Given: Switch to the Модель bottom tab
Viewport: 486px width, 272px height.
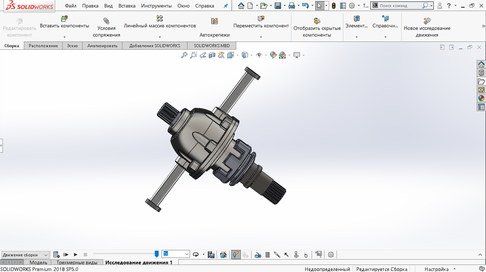Looking at the screenshot, I should click(38, 262).
